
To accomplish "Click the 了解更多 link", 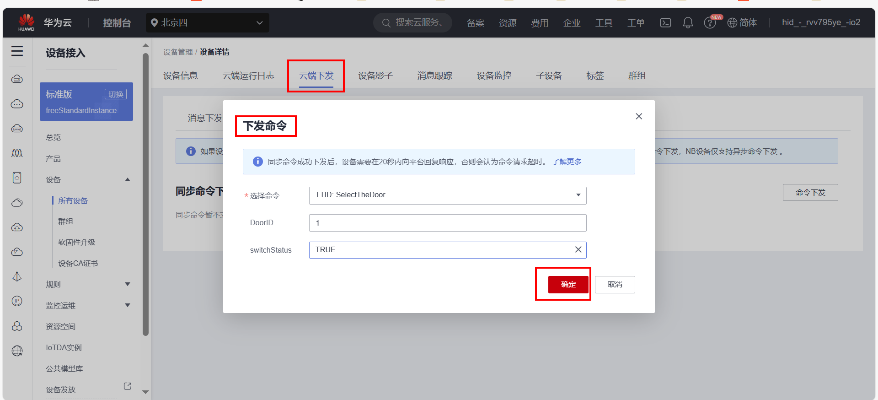I will tap(567, 162).
